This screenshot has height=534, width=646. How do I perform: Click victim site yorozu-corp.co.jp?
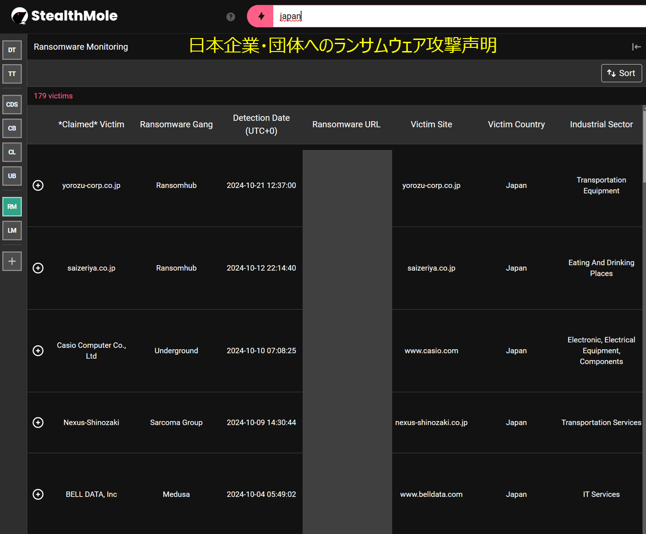click(x=431, y=185)
